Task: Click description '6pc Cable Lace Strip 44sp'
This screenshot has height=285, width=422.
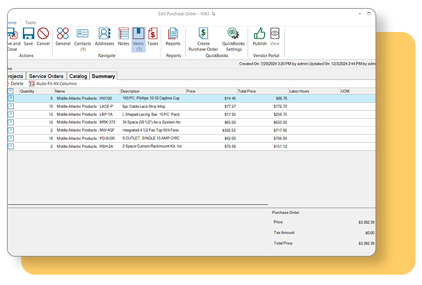Action: coord(144,107)
